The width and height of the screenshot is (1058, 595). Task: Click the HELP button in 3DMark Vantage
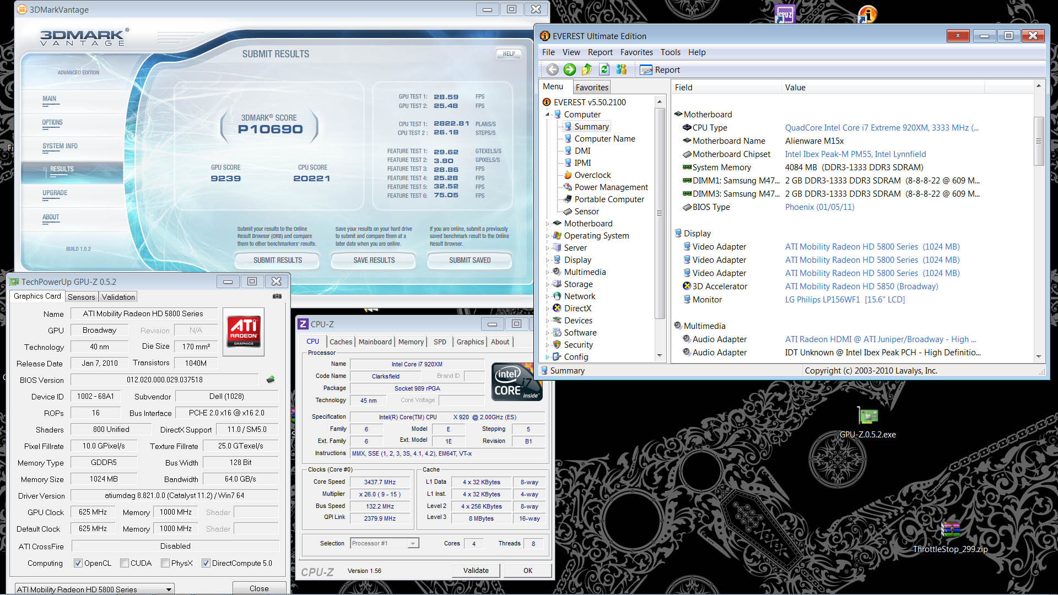coord(509,53)
